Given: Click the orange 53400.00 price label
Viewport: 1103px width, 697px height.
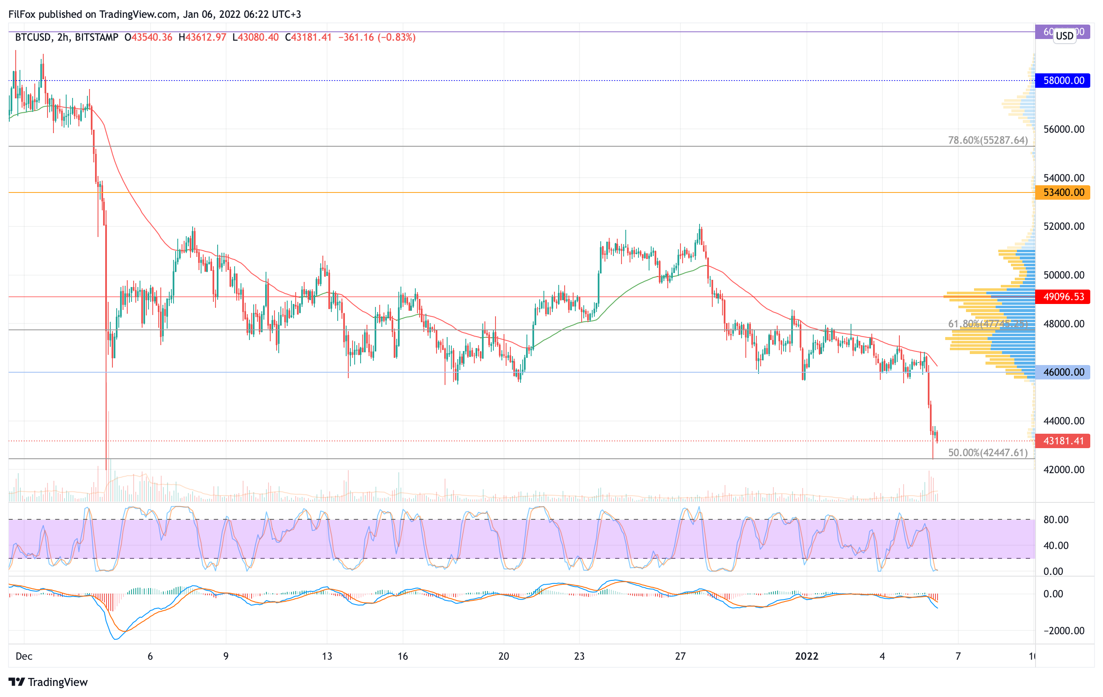Looking at the screenshot, I should click(x=1063, y=192).
